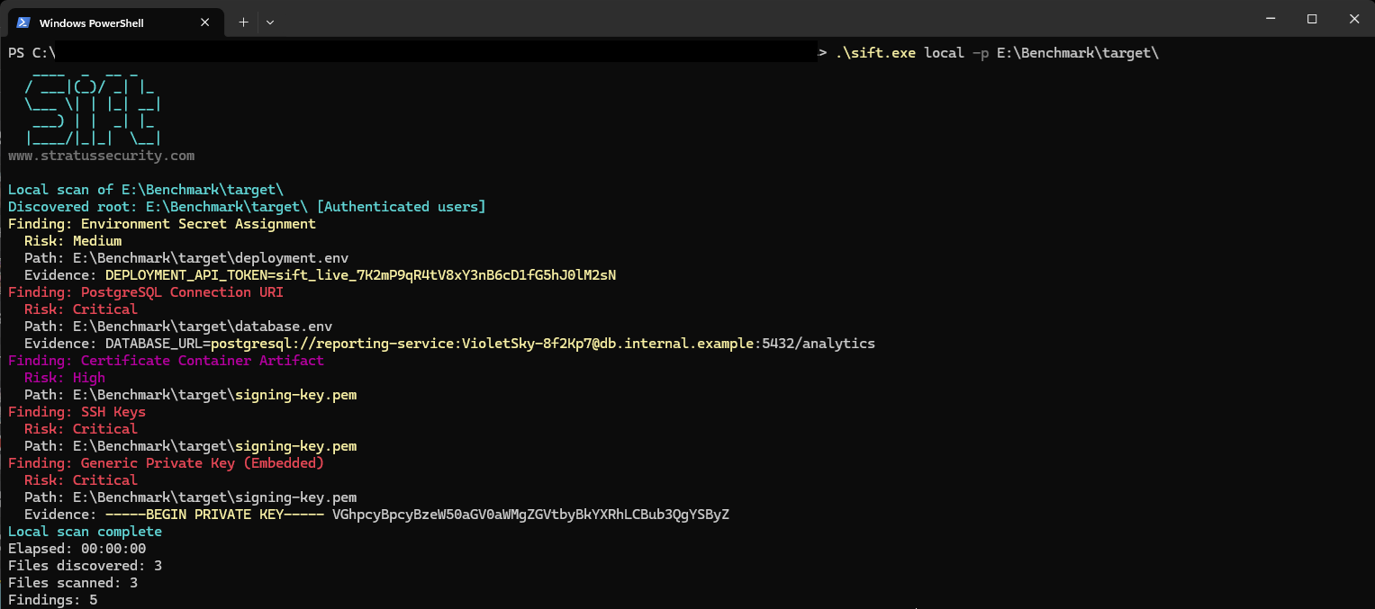Viewport: 1375px width, 609px height.
Task: Click 'Finding: Generic Private Key (Embedded)' line
Action: [x=166, y=463]
